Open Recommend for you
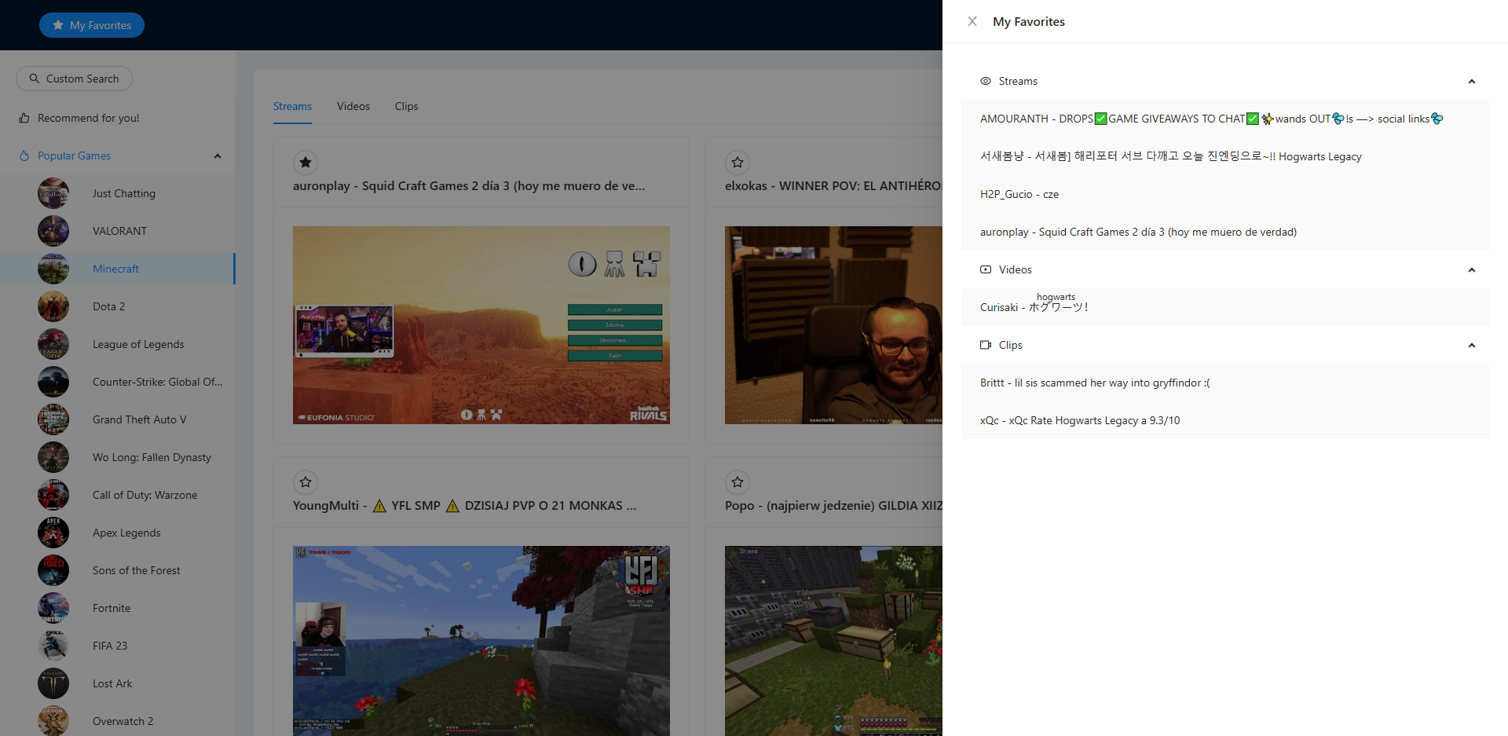Screen dimensions: 1508x736 point(79,118)
